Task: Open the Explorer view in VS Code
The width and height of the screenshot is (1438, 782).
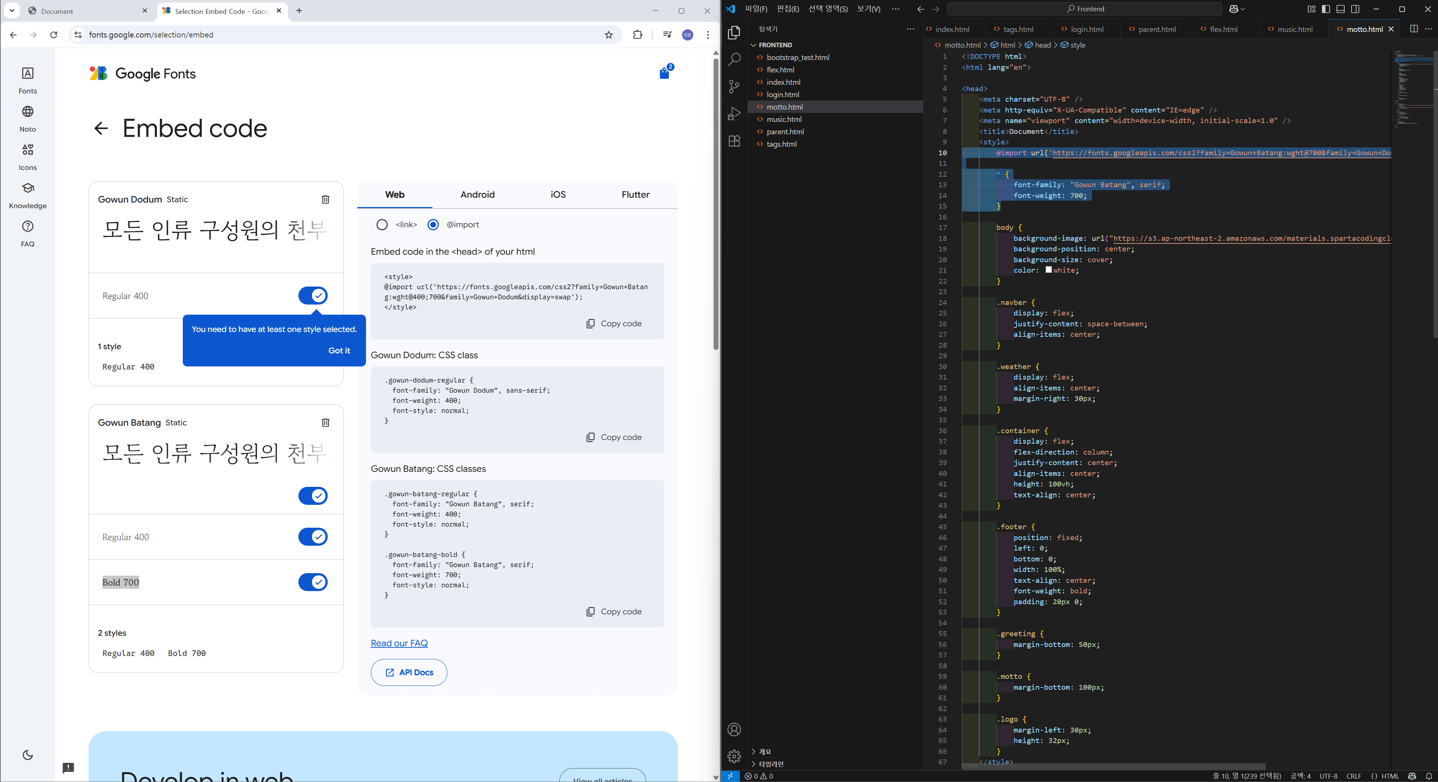Action: (735, 32)
